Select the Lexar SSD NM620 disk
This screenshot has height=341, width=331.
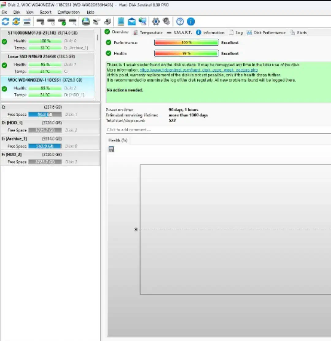[41, 56]
